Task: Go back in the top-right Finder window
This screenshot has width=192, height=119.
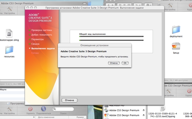Action: coord(108,5)
